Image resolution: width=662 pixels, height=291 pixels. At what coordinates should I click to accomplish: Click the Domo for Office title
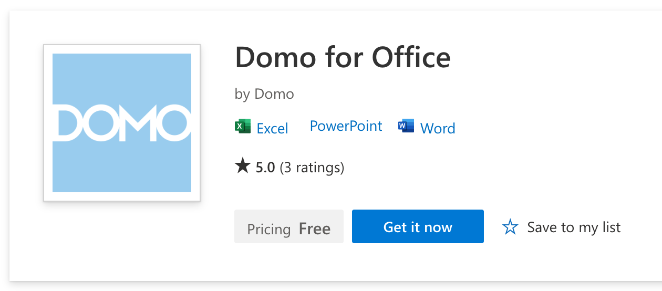(343, 57)
